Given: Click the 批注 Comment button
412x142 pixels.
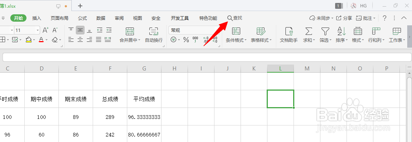Looking at the screenshot, I should (x=366, y=18).
